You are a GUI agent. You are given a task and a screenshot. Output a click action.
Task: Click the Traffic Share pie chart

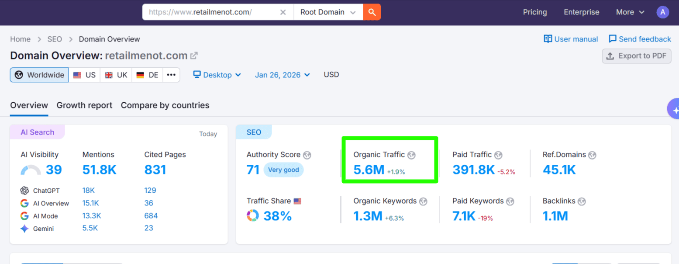point(252,215)
